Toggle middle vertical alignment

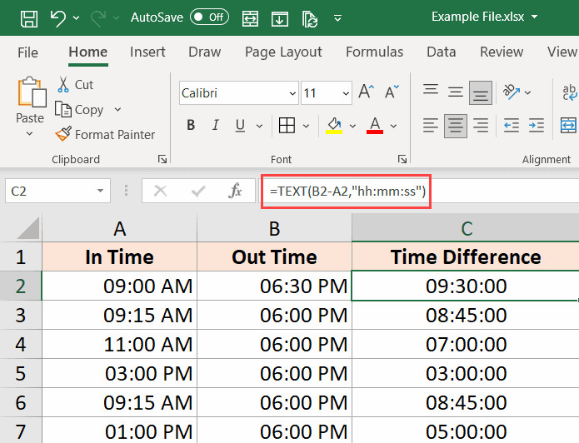[456, 92]
